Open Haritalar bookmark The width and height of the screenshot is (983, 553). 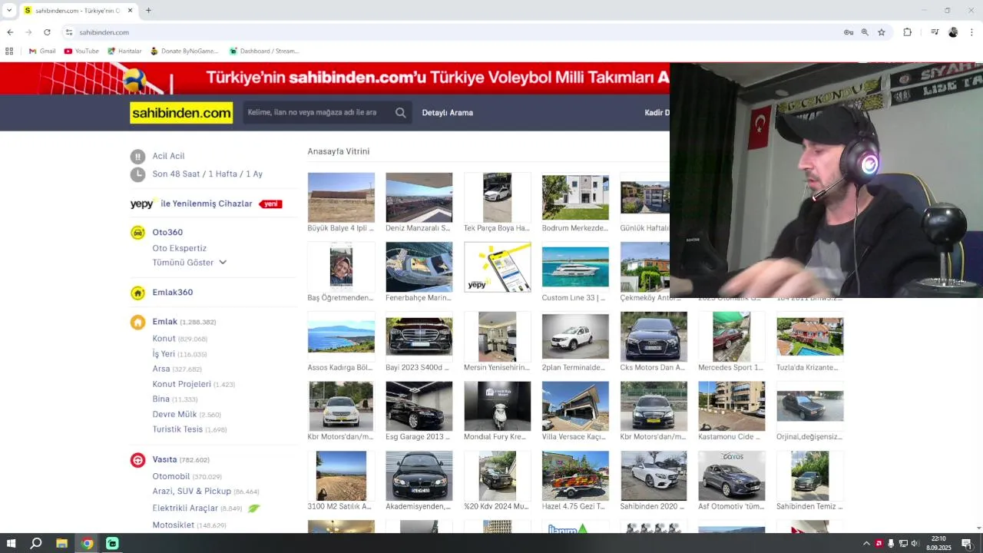pos(124,51)
